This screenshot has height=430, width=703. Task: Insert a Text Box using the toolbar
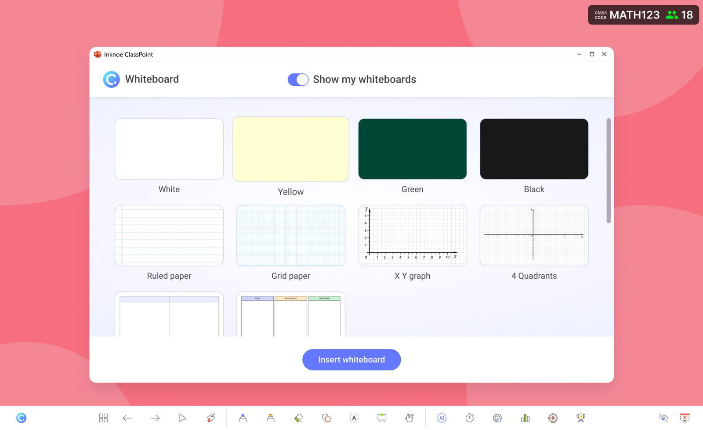point(354,418)
